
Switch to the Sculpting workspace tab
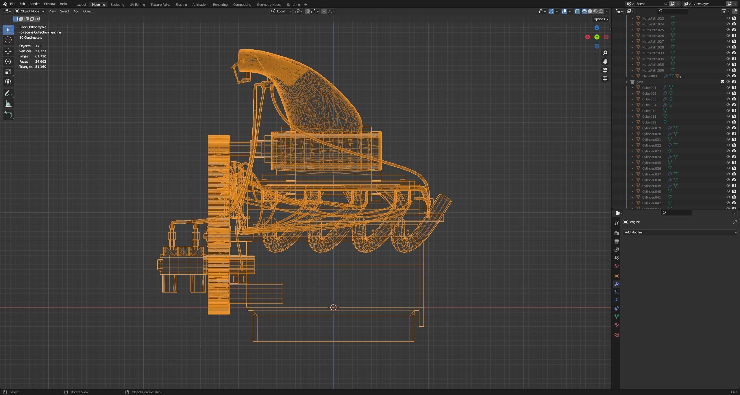pos(117,5)
